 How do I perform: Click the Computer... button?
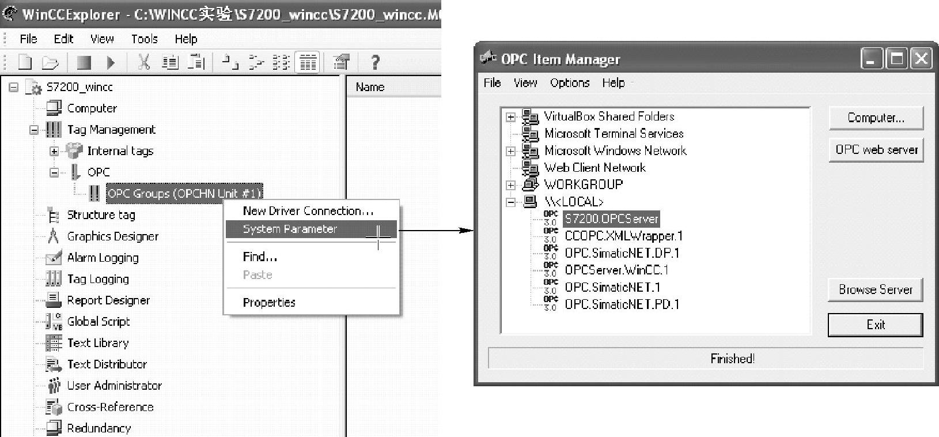click(876, 118)
